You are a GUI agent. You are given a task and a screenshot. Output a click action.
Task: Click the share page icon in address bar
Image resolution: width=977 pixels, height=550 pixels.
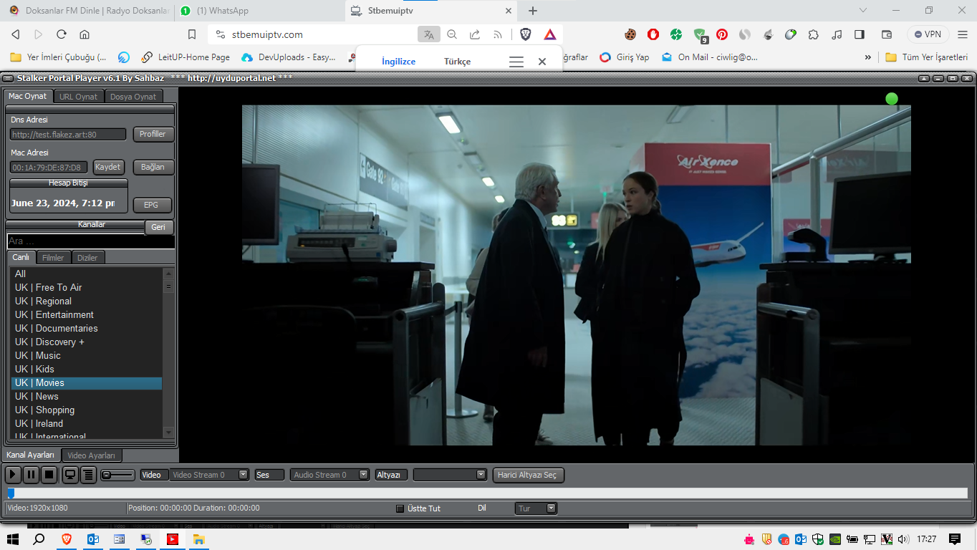point(474,34)
